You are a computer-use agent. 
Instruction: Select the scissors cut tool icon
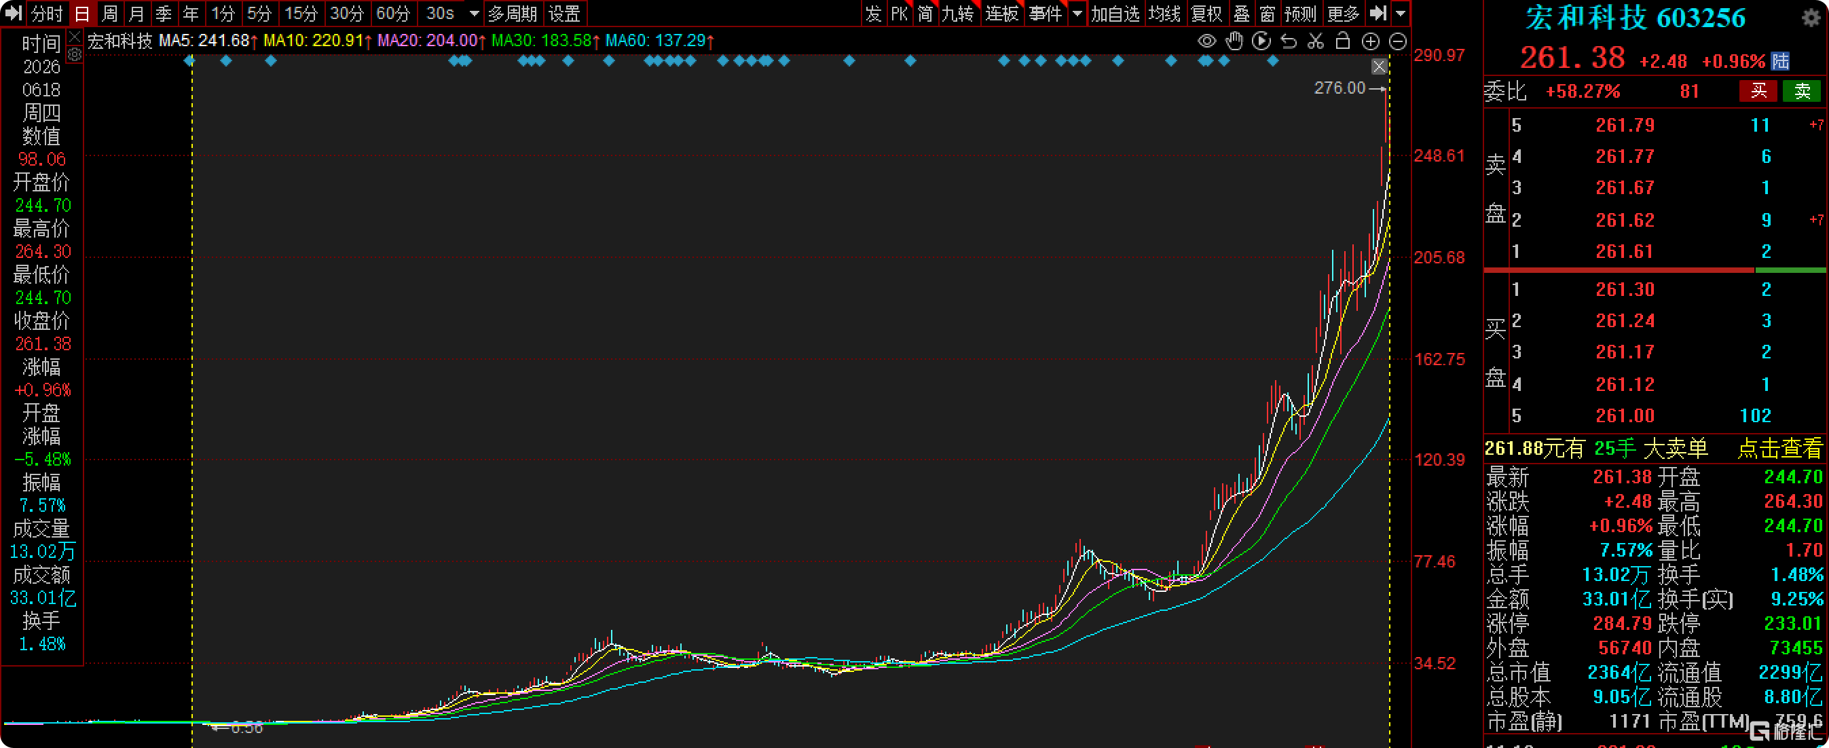1316,41
